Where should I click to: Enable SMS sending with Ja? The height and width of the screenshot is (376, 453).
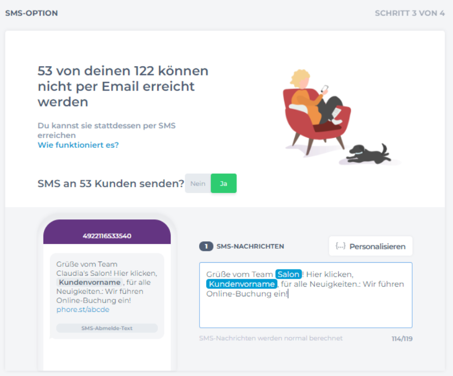223,184
